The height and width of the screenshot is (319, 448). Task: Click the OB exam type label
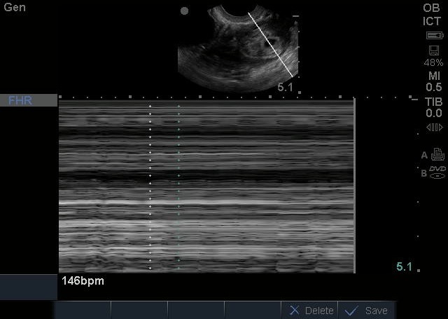[432, 7]
